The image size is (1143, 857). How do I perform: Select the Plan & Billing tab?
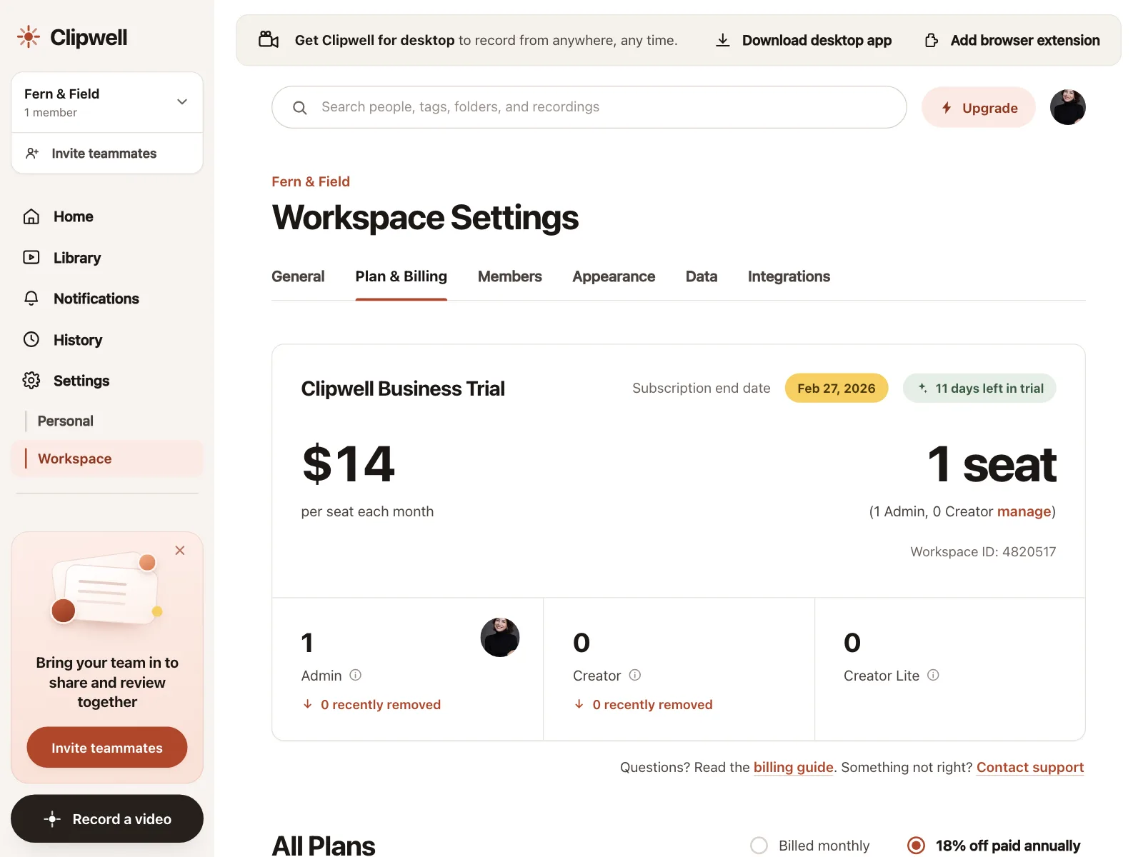(401, 276)
